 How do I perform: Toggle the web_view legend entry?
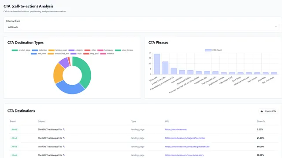pyautogui.click(x=38, y=54)
